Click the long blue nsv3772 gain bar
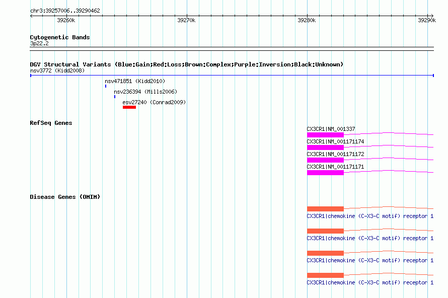This screenshot has height=298, width=448. [232, 76]
